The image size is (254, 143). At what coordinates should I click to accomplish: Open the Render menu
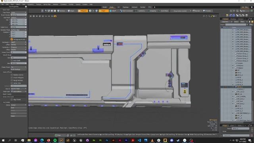[71, 4]
